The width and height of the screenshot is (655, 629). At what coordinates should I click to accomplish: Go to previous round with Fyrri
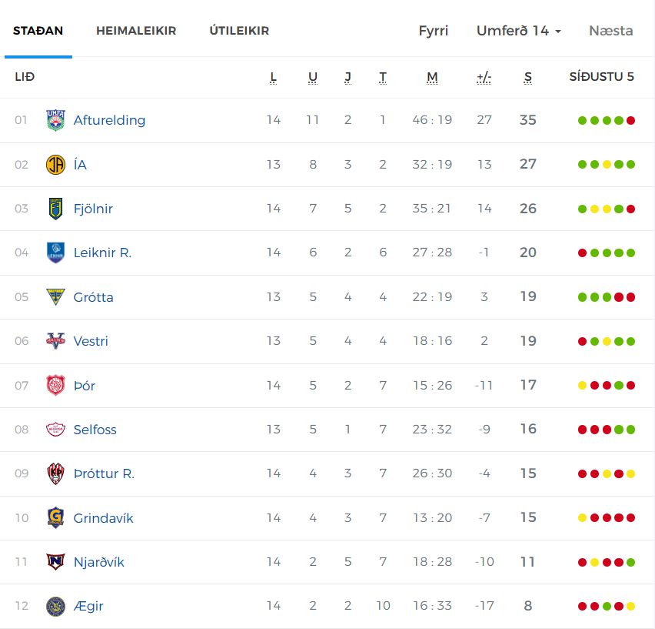(434, 31)
